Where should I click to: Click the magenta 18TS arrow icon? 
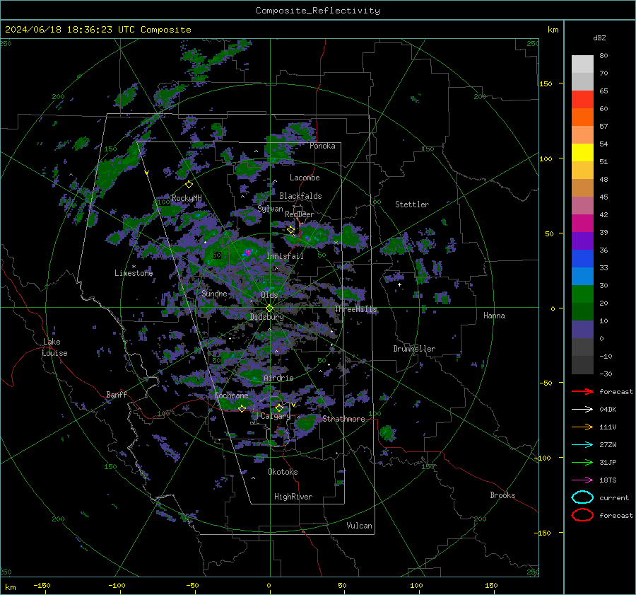(582, 480)
